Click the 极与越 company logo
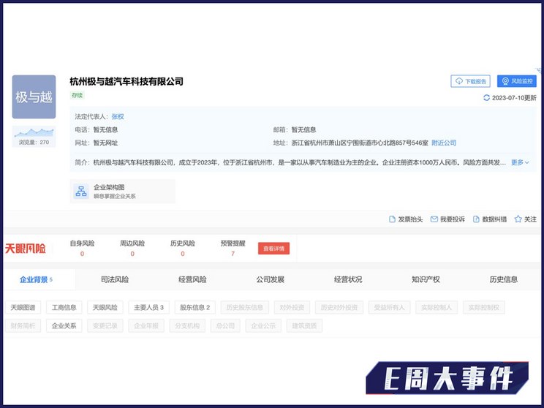544x408 pixels. point(34,97)
